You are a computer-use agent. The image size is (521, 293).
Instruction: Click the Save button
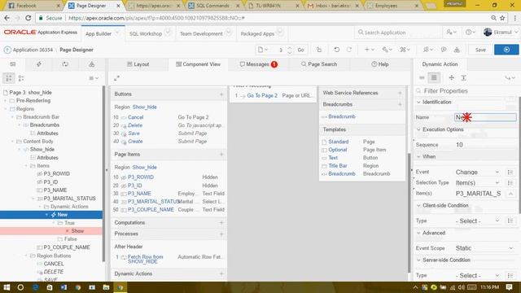click(x=480, y=50)
